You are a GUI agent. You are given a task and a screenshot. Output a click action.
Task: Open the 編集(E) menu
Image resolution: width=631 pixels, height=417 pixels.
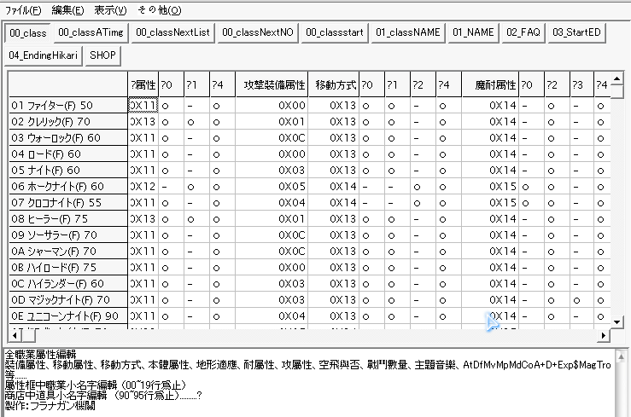point(67,10)
